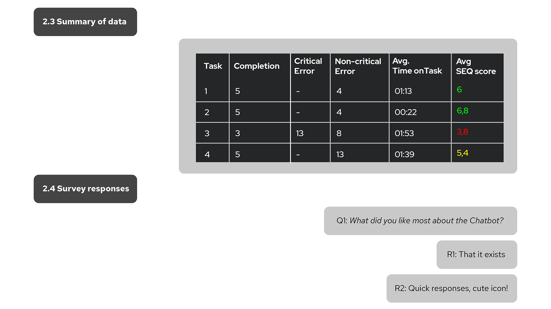Click the 00:22 time value
This screenshot has height=309, width=551.
[x=406, y=112]
